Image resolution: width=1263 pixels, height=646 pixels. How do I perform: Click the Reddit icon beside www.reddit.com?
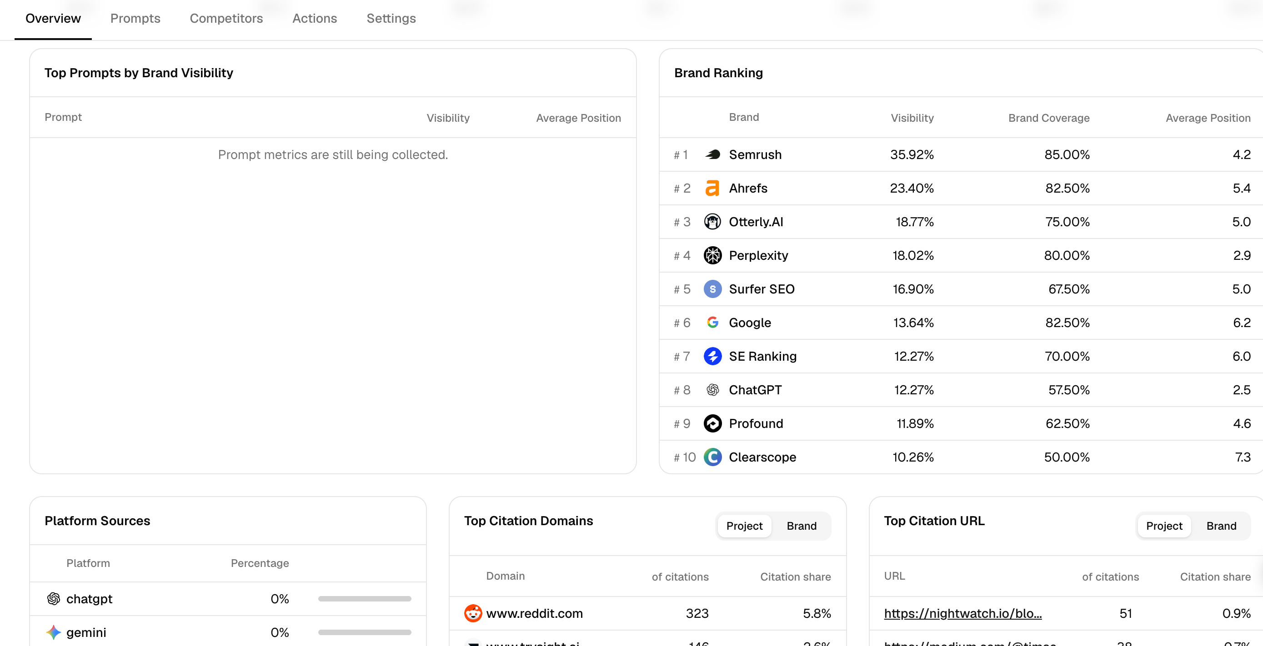click(473, 613)
